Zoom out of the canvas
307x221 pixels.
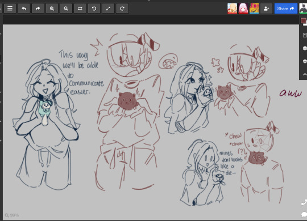[x=66, y=8]
